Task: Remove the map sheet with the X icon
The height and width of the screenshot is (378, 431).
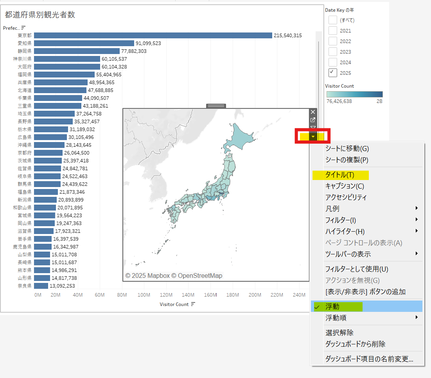Action: click(x=313, y=112)
